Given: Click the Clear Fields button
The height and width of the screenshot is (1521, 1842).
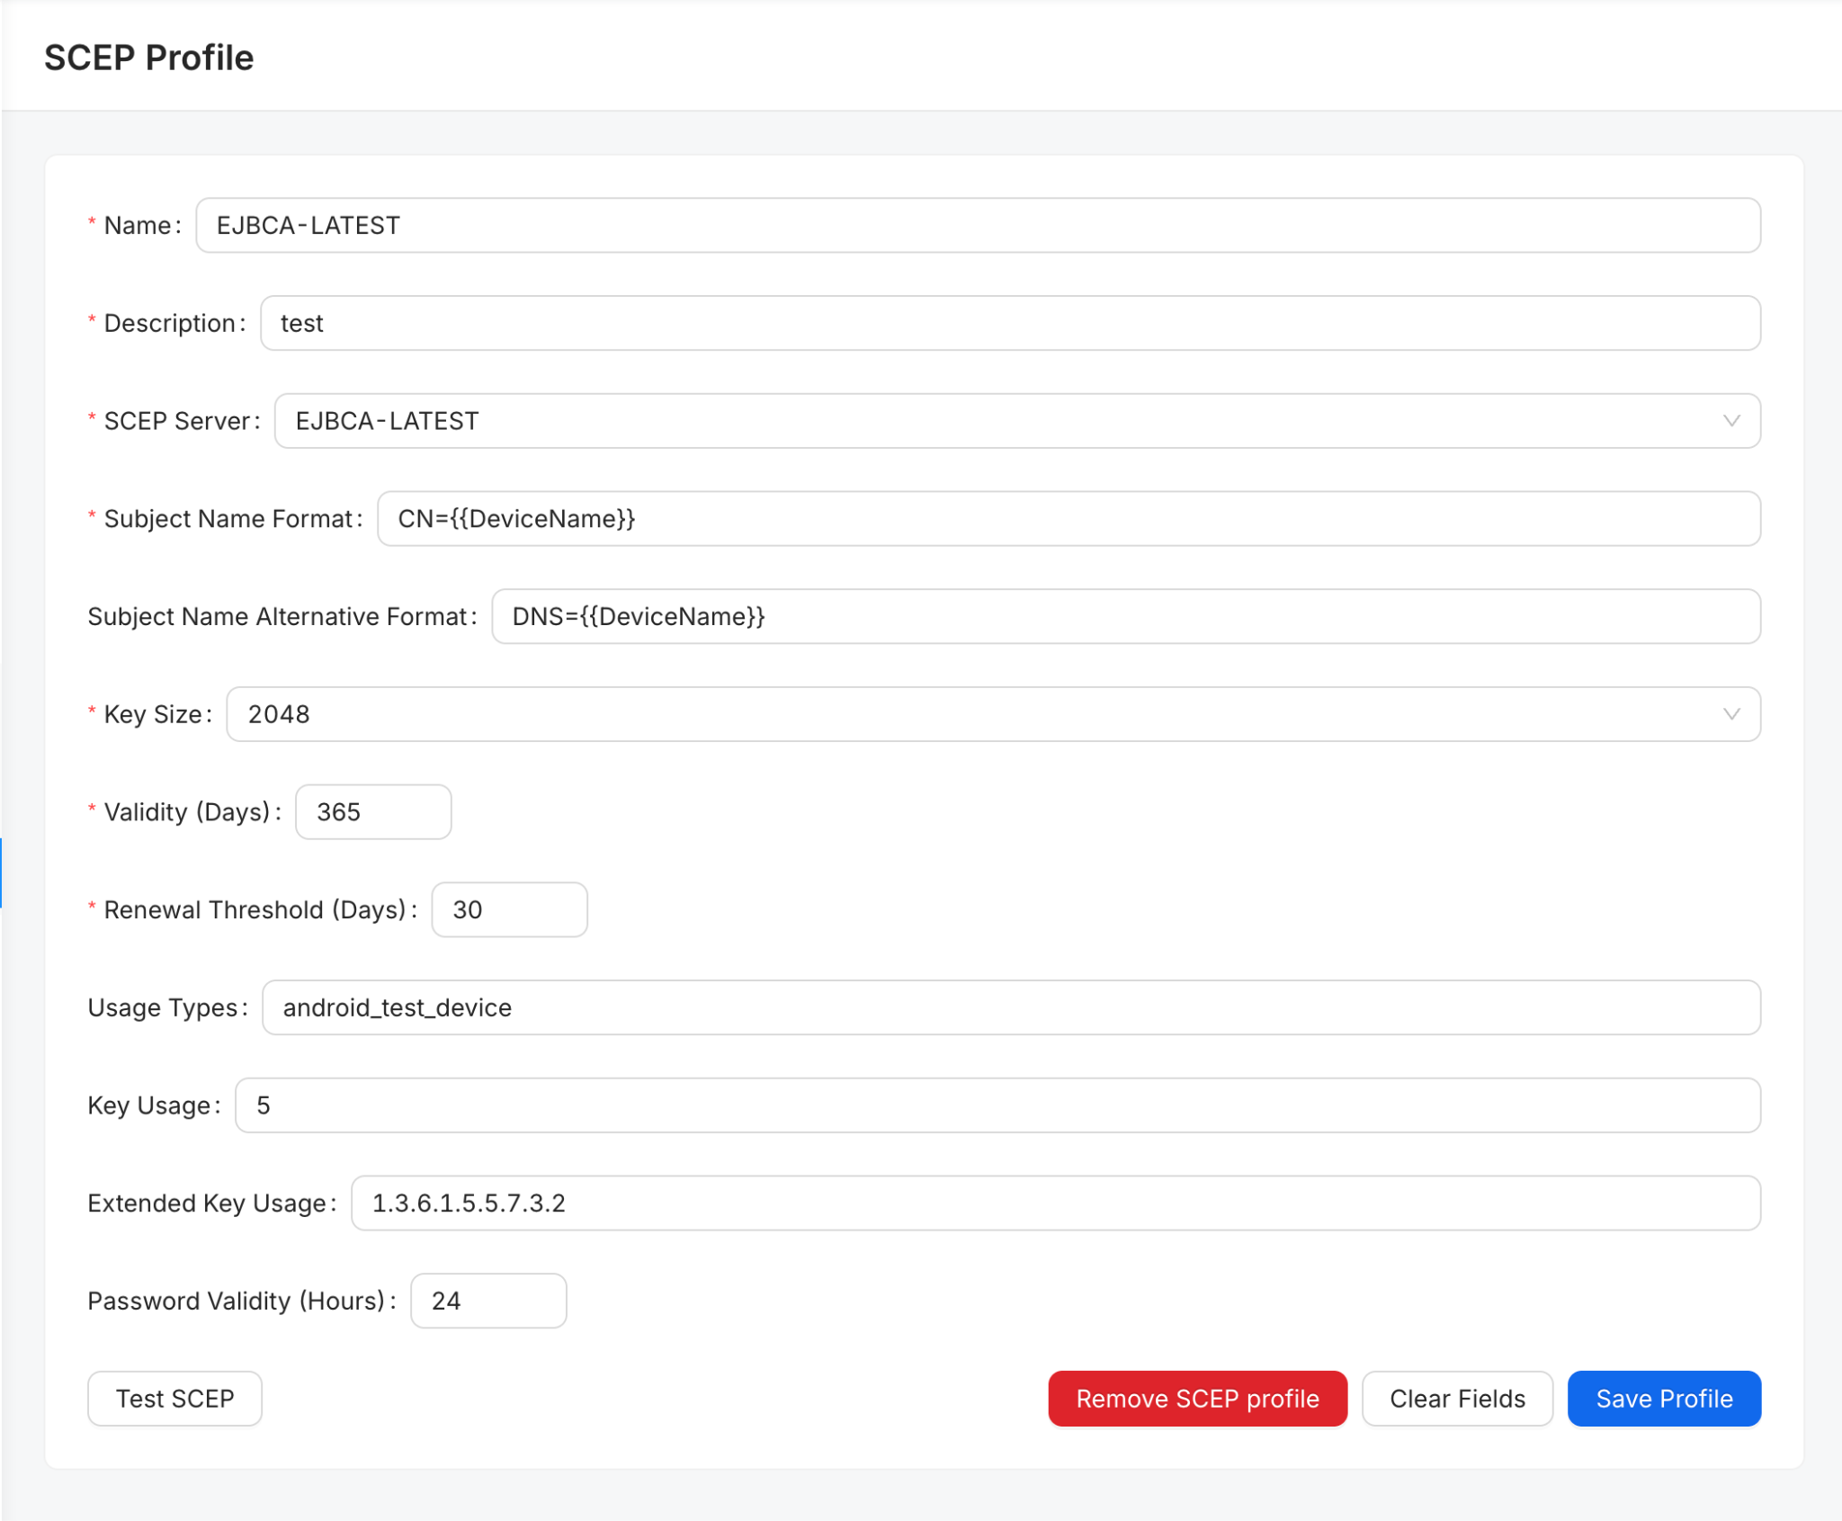Looking at the screenshot, I should [x=1456, y=1399].
